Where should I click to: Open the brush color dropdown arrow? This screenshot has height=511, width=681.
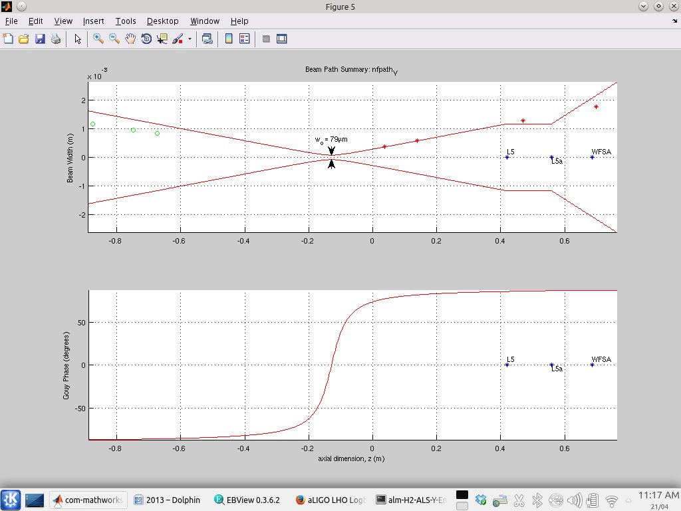point(190,39)
